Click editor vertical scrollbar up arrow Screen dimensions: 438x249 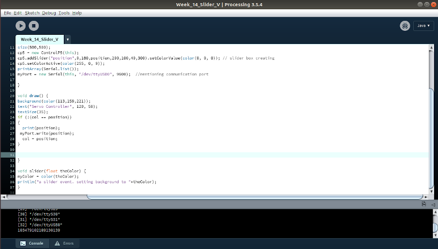(x=431, y=47)
